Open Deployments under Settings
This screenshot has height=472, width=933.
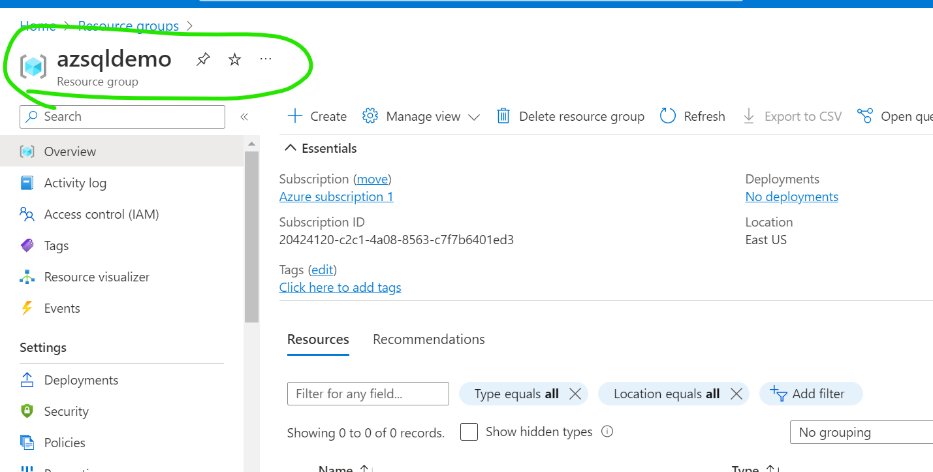(x=121, y=380)
